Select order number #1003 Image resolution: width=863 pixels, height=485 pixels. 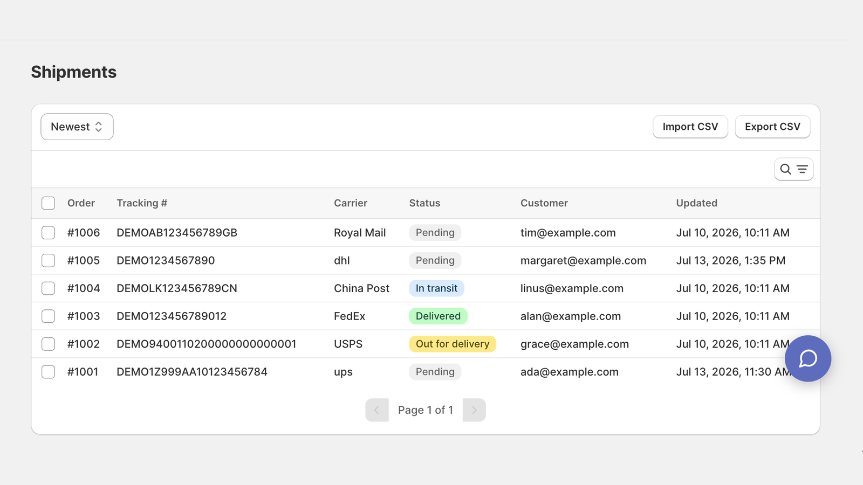(x=84, y=316)
